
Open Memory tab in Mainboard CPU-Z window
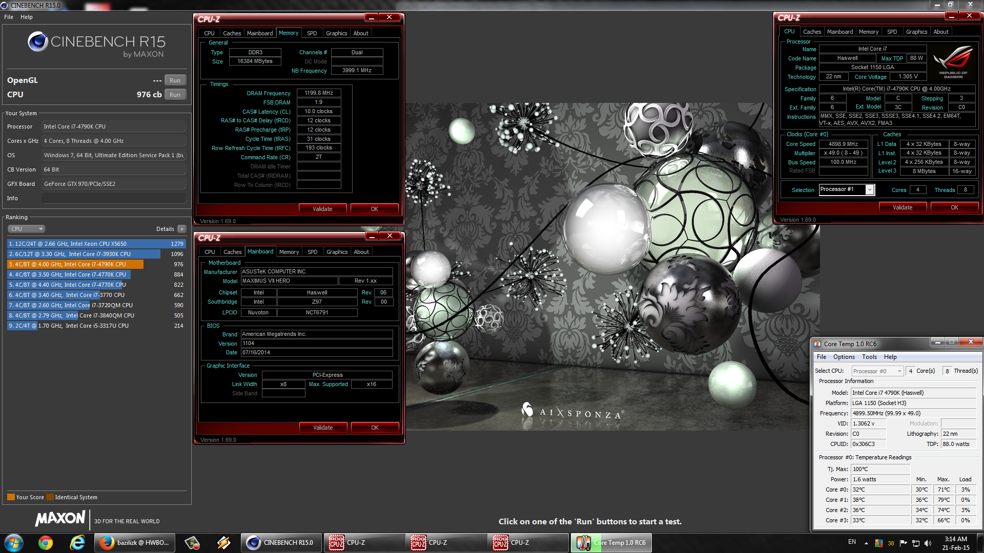pyautogui.click(x=289, y=252)
